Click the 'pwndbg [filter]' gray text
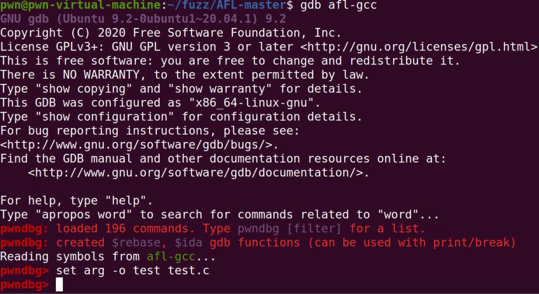The height and width of the screenshot is (294, 539). pos(289,229)
